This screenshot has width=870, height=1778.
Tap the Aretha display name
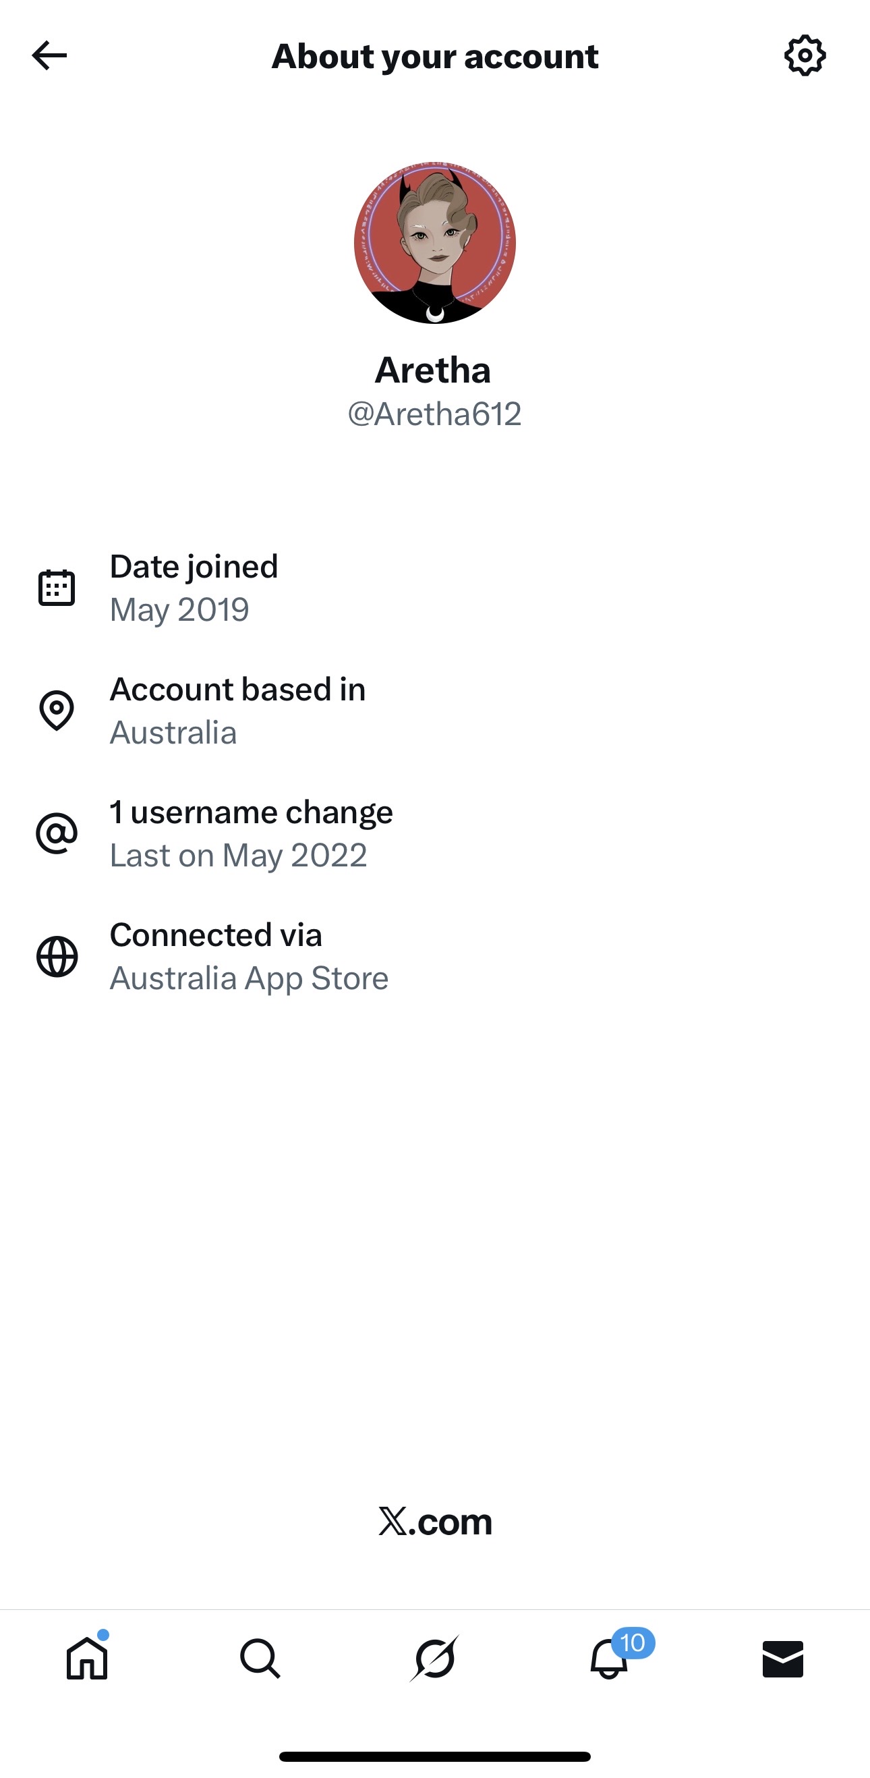pyautogui.click(x=433, y=370)
